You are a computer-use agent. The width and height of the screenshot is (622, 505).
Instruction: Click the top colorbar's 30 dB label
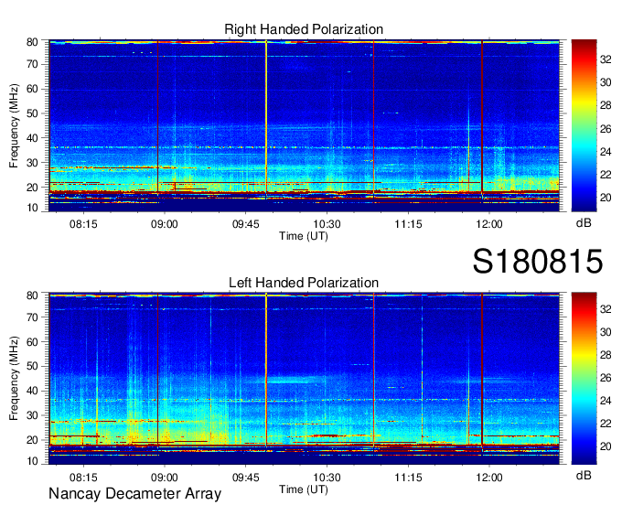(x=606, y=82)
